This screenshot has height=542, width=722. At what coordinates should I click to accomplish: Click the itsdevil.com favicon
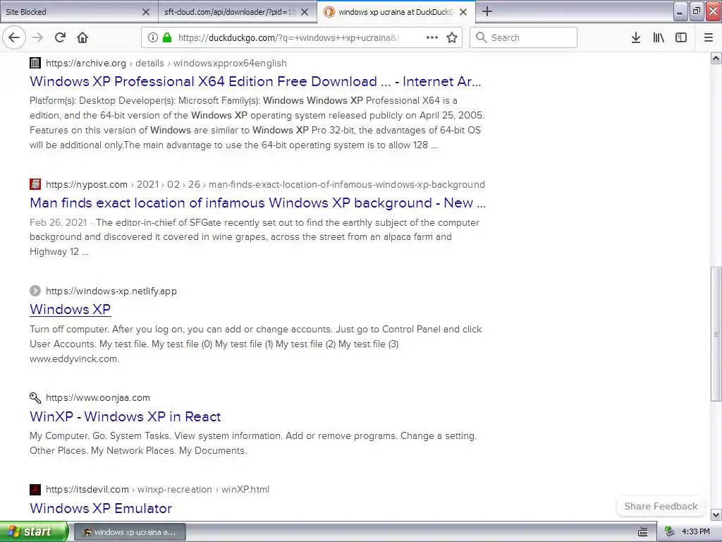(x=35, y=490)
